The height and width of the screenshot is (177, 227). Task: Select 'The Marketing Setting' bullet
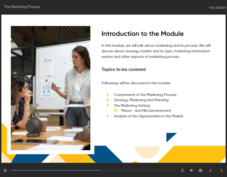[132, 106]
